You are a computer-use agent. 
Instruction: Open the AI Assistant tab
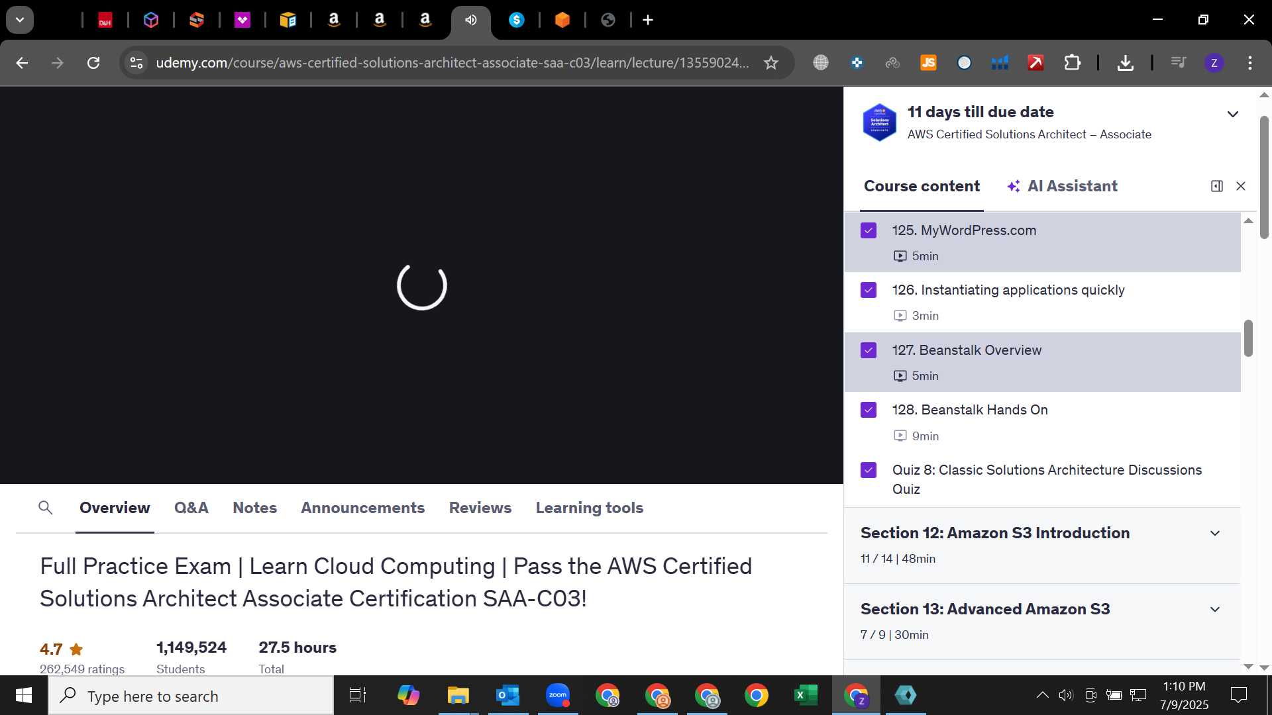pyautogui.click(x=1063, y=186)
